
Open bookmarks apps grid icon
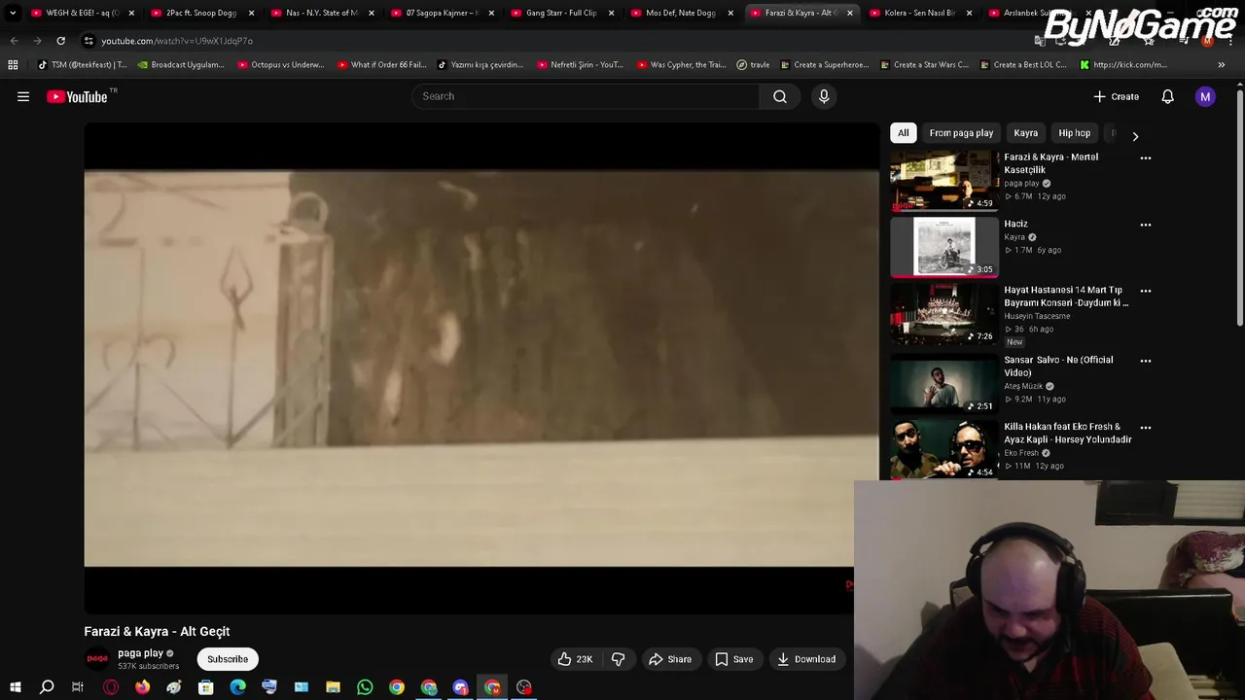[13, 65]
